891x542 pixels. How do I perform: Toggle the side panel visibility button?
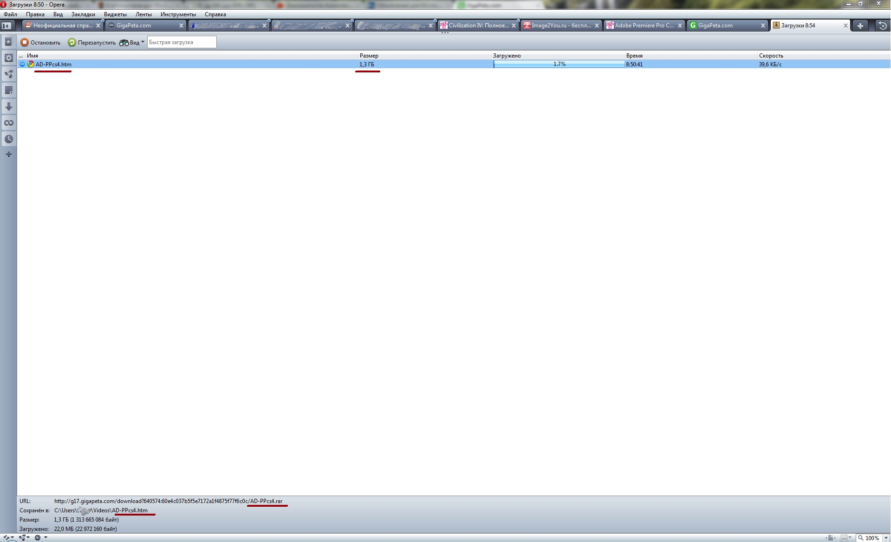7,26
